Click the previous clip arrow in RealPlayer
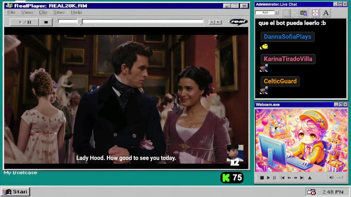The width and height of the screenshot is (351, 197). click(x=212, y=22)
